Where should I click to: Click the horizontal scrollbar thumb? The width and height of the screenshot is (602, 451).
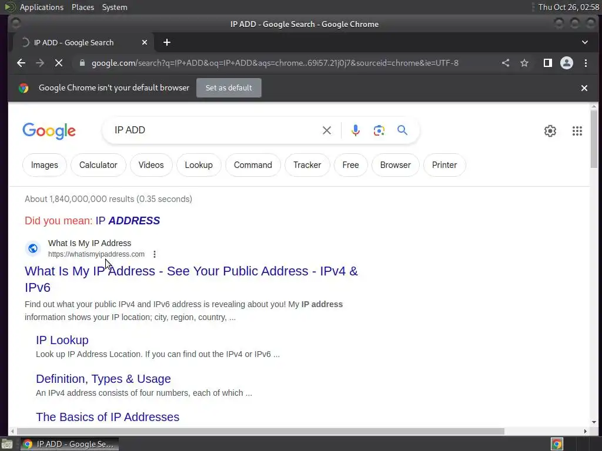tap(260, 432)
